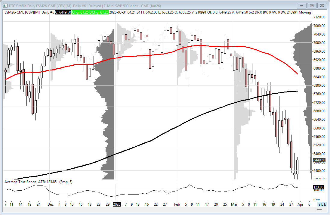
Task: Click the Average True Range study label
Action: pos(20,182)
